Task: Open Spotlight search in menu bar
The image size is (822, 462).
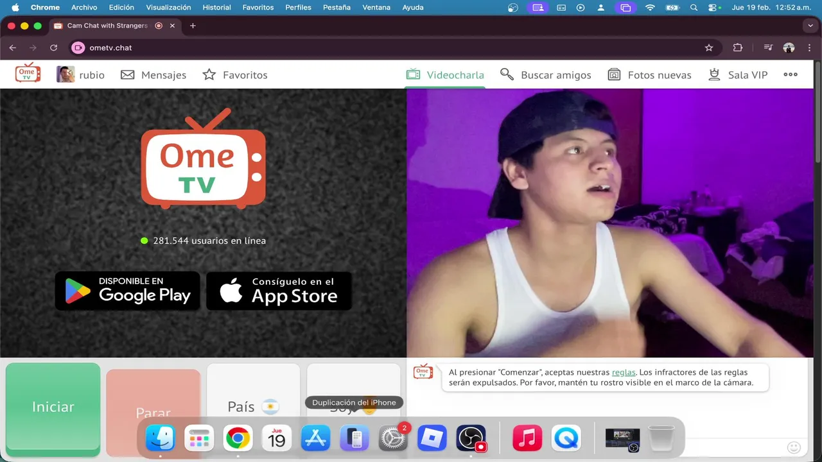Action: click(694, 8)
